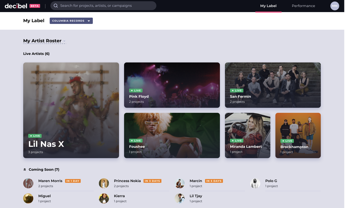
Task: Click the LIVE badge on Pink Floyd
Action: coord(136,90)
